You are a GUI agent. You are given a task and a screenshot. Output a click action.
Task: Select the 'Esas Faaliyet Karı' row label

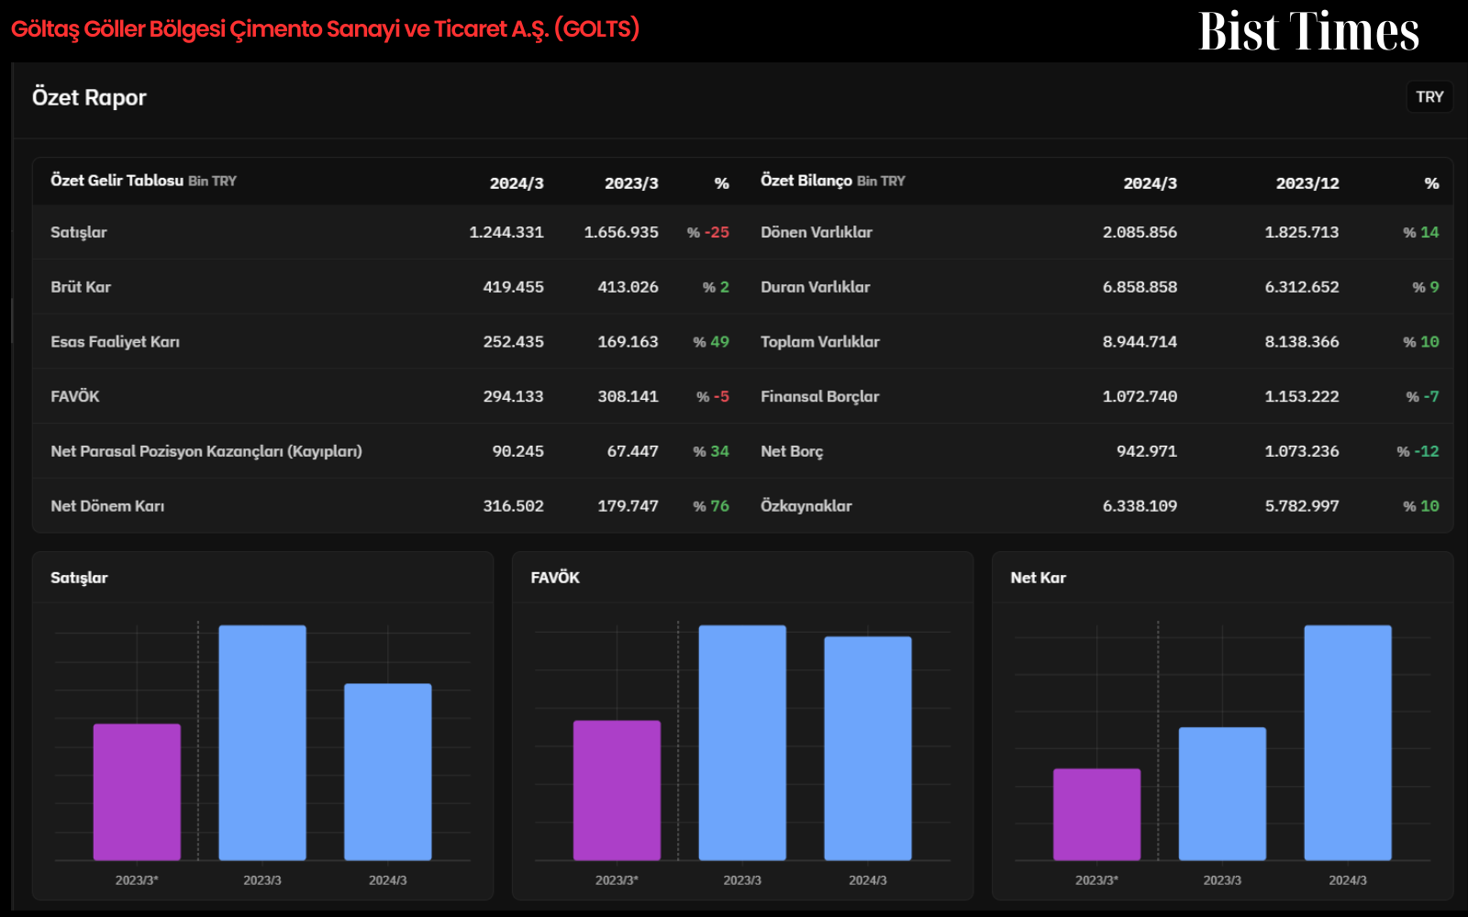pyautogui.click(x=116, y=342)
